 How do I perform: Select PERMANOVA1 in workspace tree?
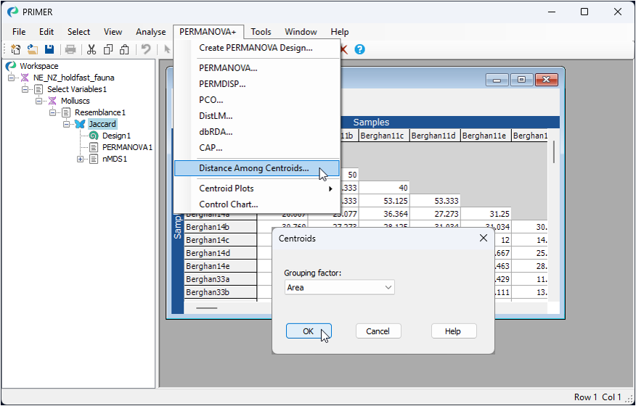tap(127, 147)
